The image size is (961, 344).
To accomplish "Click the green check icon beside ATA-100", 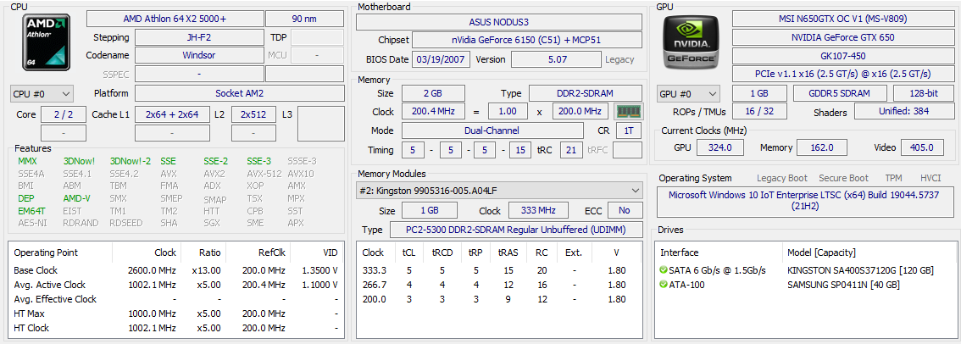I will [x=664, y=285].
